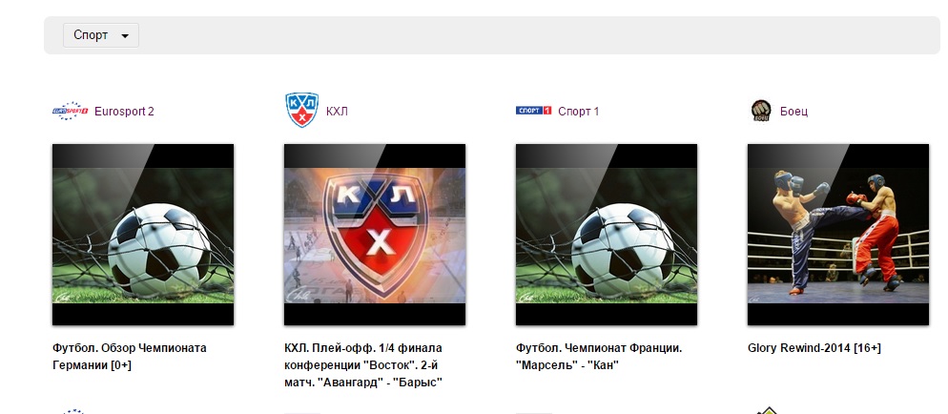The image size is (948, 414).
Task: Click the КХЛ shield channel logo
Action: point(301,110)
